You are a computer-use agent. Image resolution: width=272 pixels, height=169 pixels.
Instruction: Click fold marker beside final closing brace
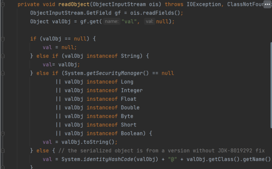click(3, 167)
